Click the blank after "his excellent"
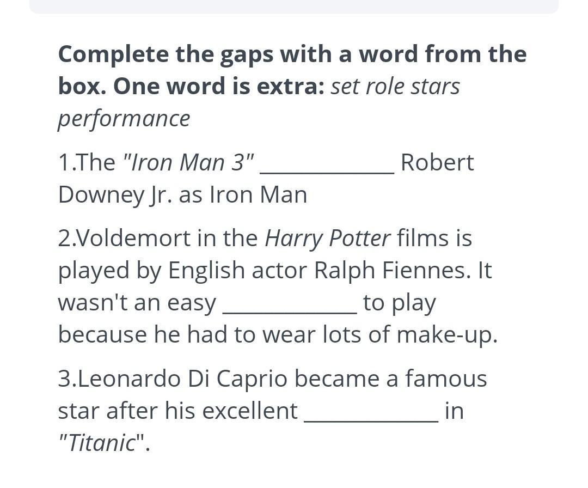The height and width of the screenshot is (488, 588). click(x=371, y=413)
